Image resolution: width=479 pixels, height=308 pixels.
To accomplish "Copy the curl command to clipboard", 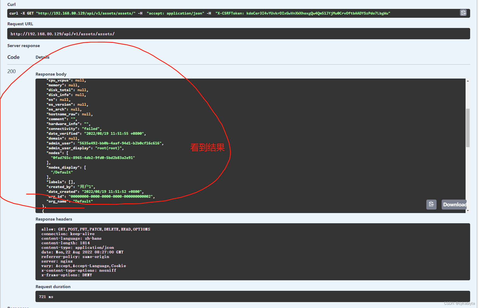I will coord(463,13).
